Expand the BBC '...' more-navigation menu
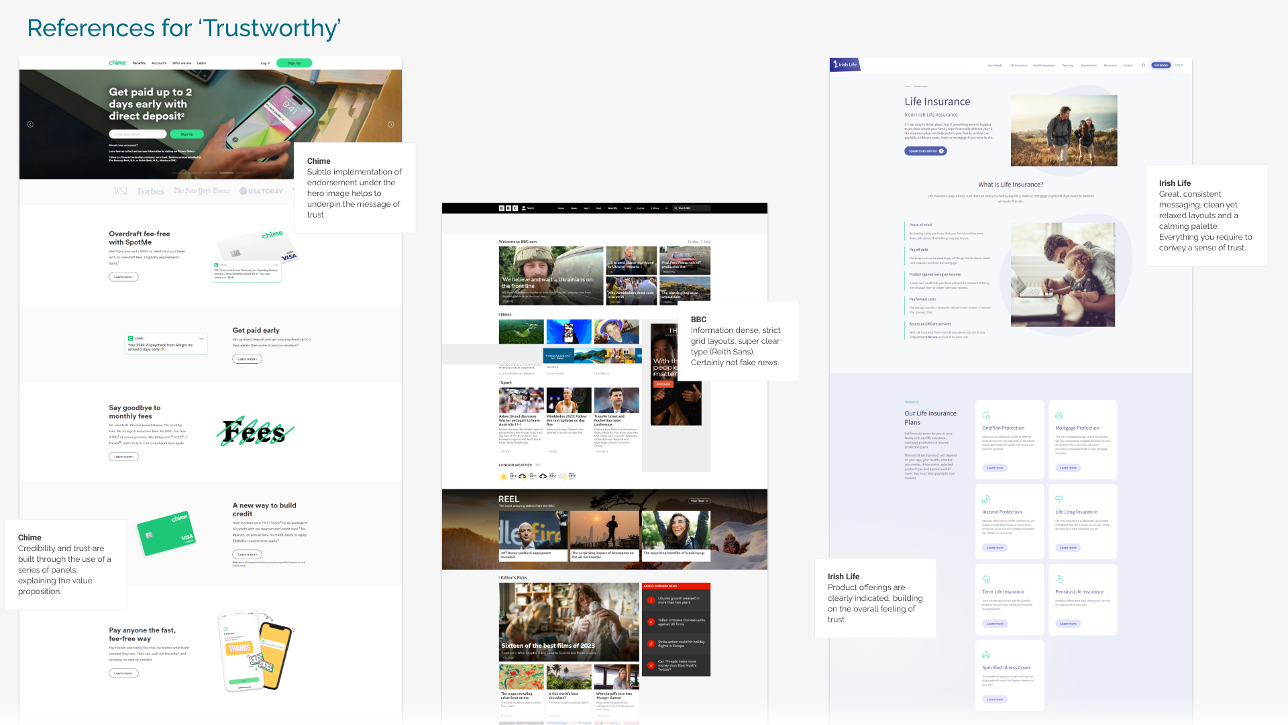 point(667,208)
